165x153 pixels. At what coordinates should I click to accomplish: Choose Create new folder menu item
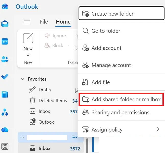click(x=121, y=13)
